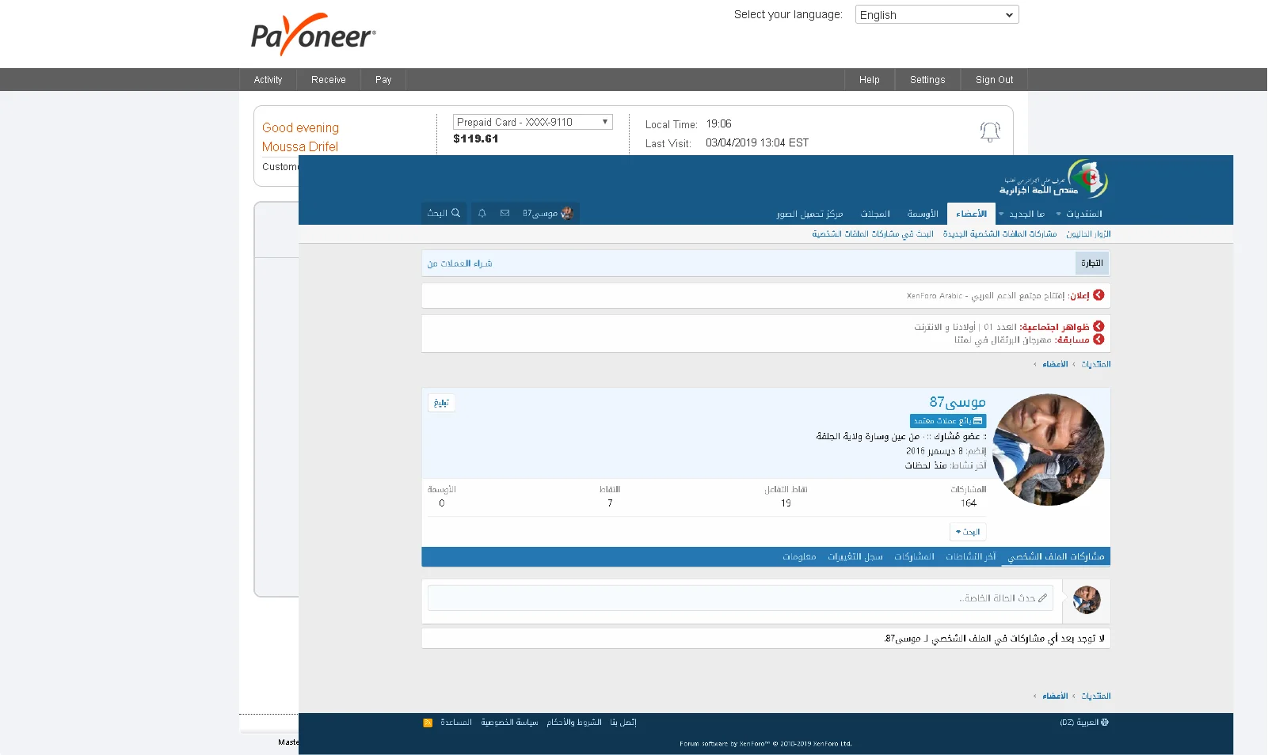Viewport: 1268px width, 755px height.
Task: Switch to the معلومات profile tab
Action: pyautogui.click(x=798, y=557)
